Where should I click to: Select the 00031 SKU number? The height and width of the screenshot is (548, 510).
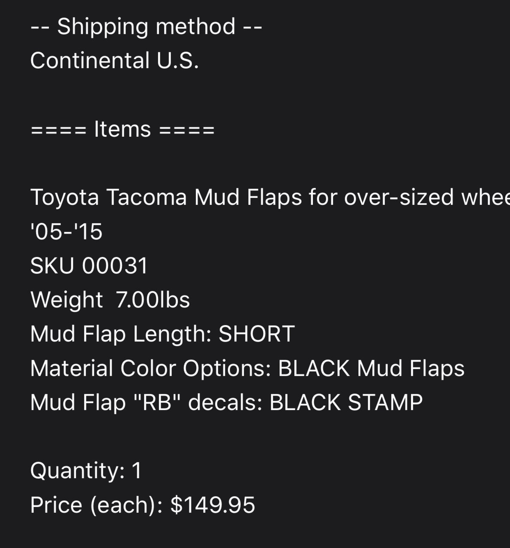pyautogui.click(x=115, y=266)
